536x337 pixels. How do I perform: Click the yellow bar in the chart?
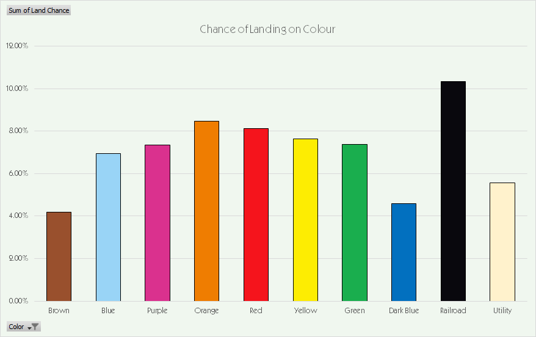[x=305, y=220]
